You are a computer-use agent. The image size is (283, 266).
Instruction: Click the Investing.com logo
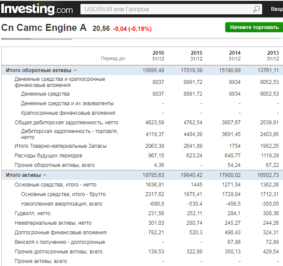(x=37, y=9)
